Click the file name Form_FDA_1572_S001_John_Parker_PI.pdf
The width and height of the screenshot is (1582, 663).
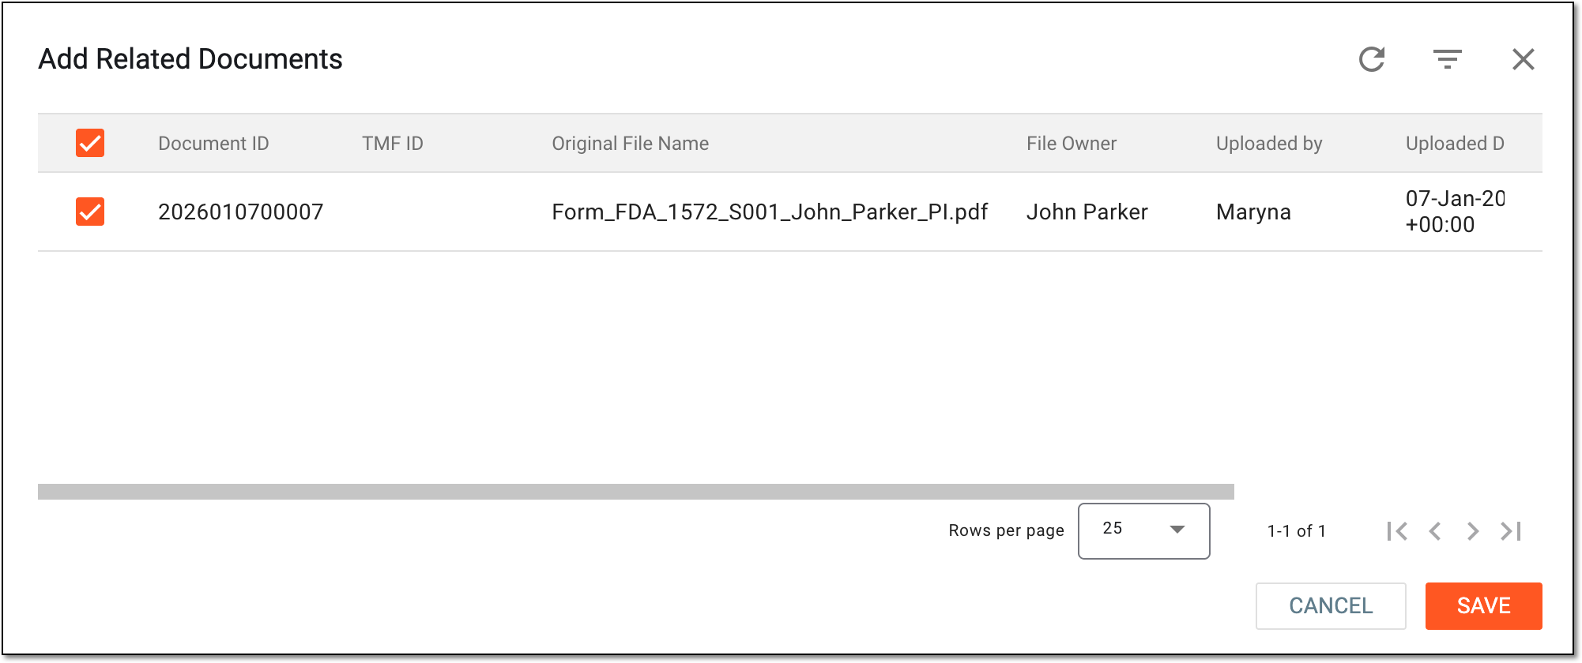770,212
